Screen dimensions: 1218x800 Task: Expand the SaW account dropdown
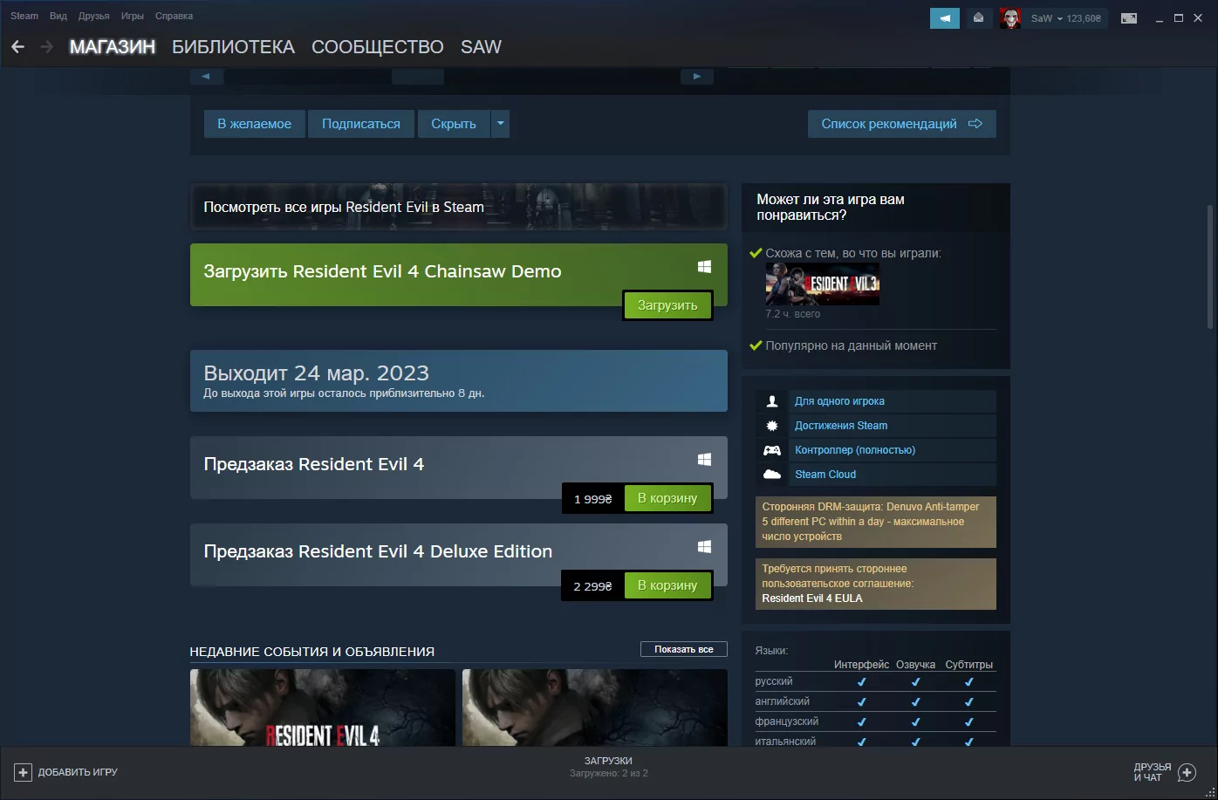(x=1059, y=18)
